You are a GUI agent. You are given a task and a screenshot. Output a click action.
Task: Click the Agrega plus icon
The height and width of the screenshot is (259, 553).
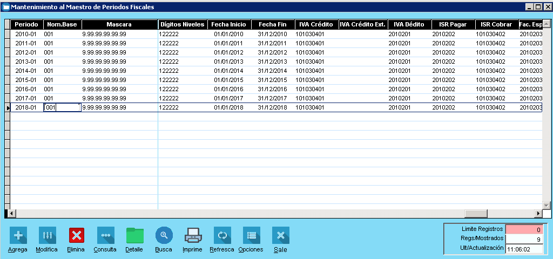pos(18,235)
